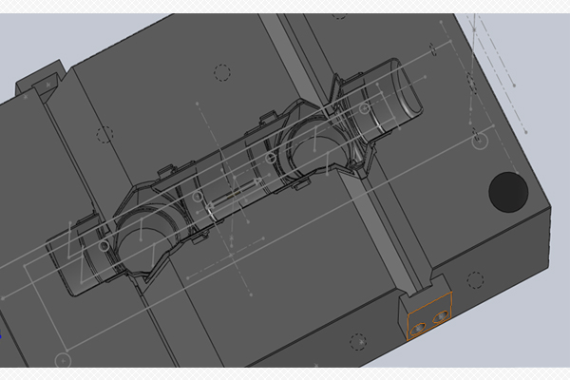Select the dashed circle near top edge
The height and width of the screenshot is (380, 570).
(x=222, y=72)
